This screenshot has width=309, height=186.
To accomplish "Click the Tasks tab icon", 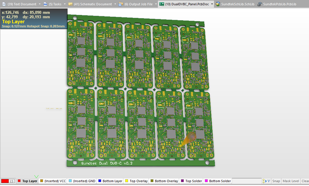I will (x=45, y=4).
